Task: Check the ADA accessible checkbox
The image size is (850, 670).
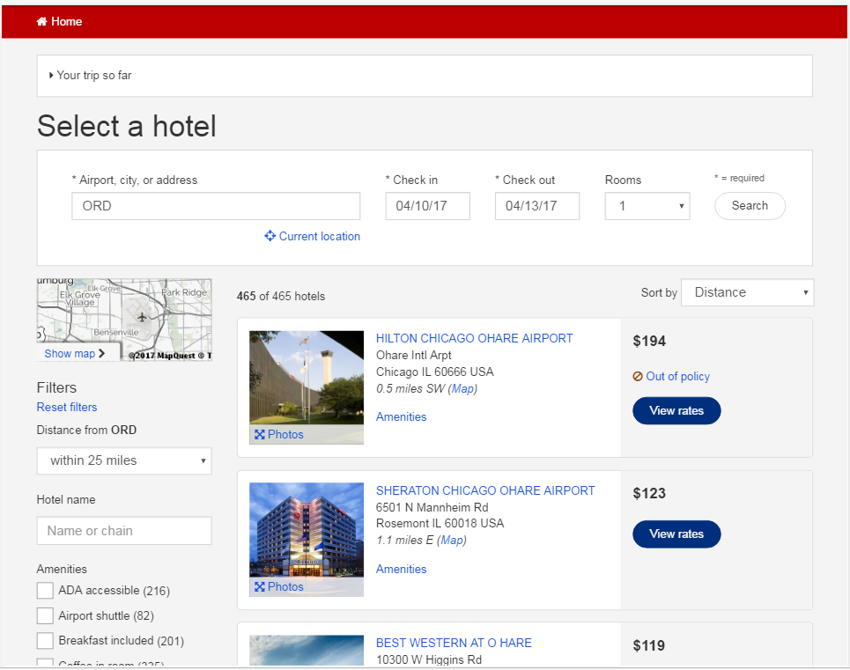Action: point(45,591)
